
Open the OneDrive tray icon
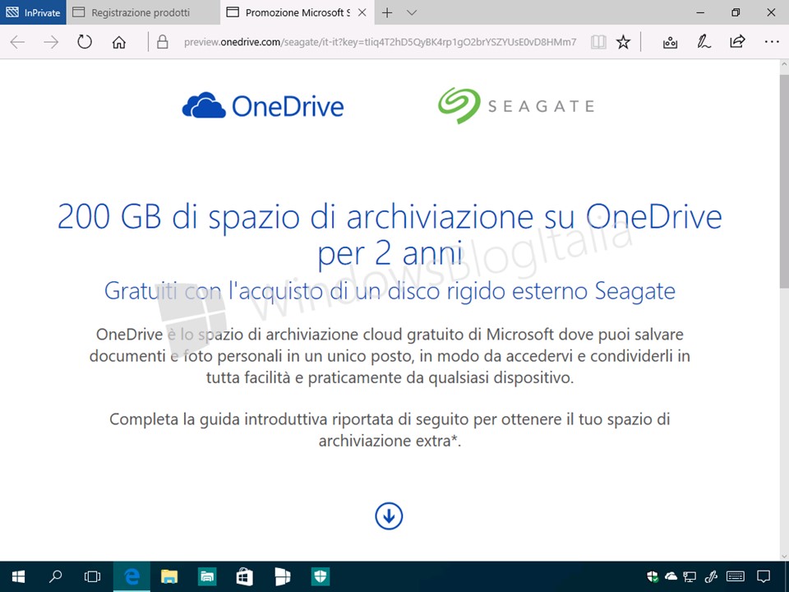(x=671, y=576)
